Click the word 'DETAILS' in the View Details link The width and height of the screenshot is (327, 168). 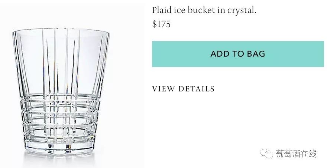(x=196, y=89)
